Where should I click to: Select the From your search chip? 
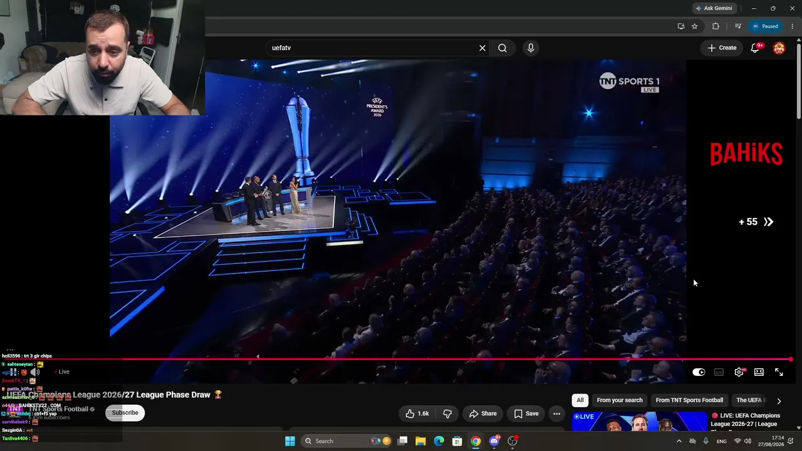coord(620,400)
